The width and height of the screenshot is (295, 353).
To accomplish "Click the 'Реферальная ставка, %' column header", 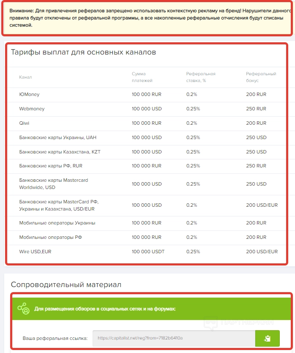I will tap(201, 77).
